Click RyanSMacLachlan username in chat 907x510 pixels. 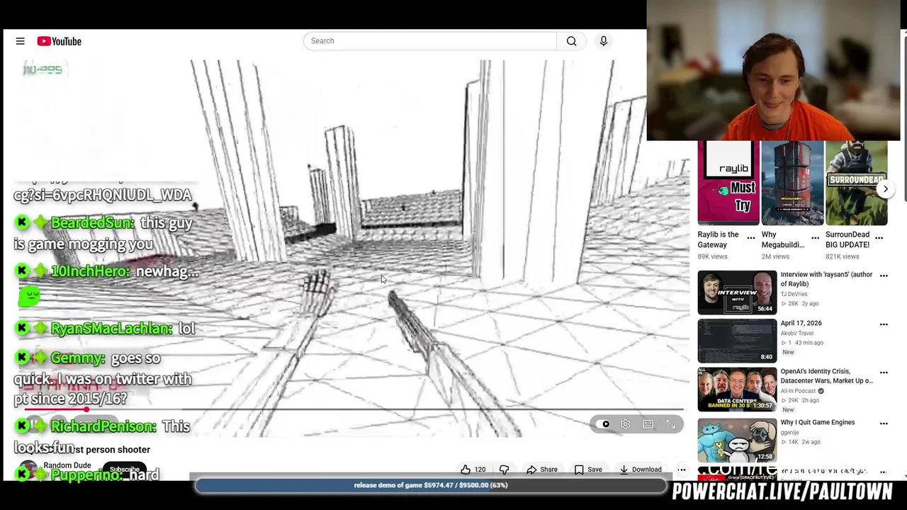pyautogui.click(x=111, y=329)
